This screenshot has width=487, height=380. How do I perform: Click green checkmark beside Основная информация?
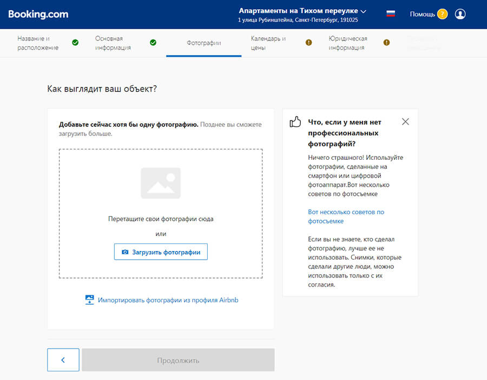tap(153, 43)
